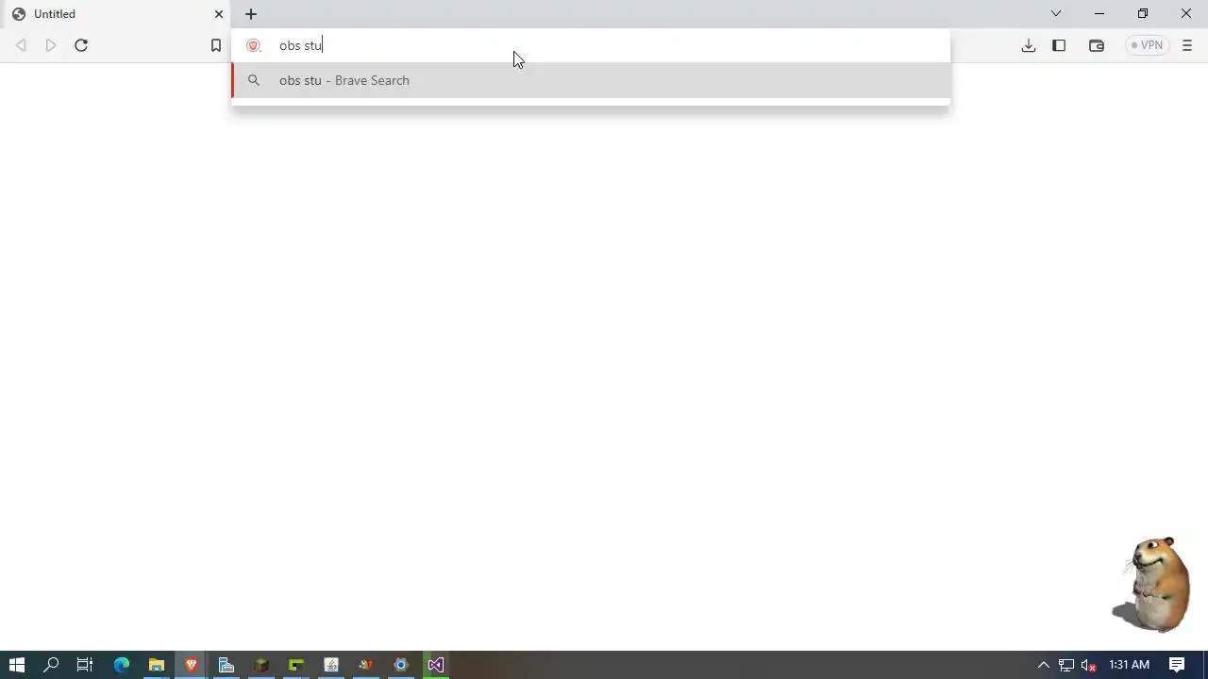Open Visual Studio from the taskbar
The image size is (1208, 679).
(436, 665)
